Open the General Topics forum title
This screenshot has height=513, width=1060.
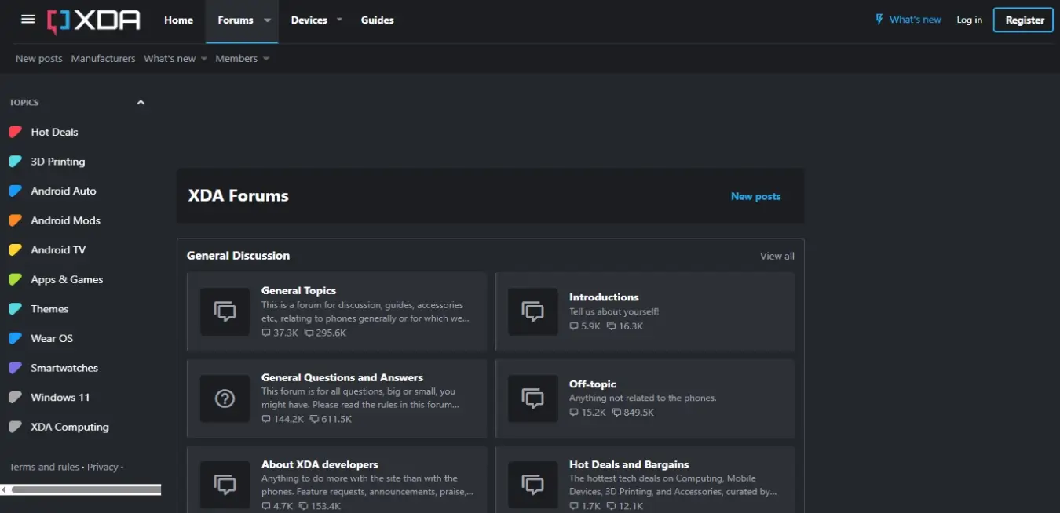298,290
